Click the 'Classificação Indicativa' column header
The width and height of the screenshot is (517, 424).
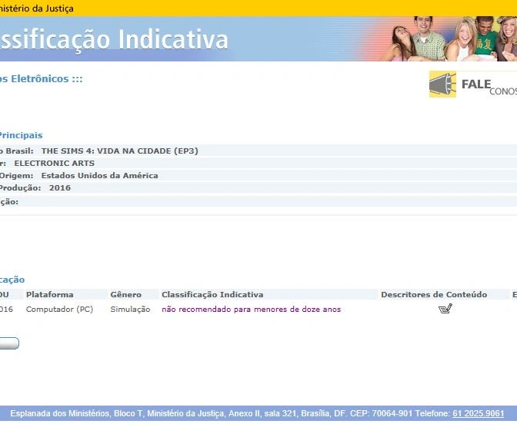[212, 295]
